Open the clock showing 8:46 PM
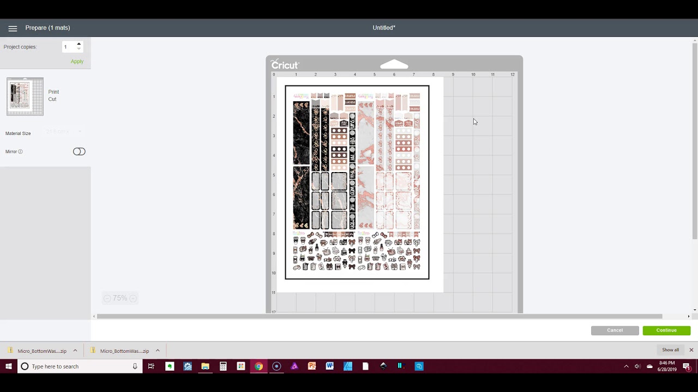 (666, 366)
